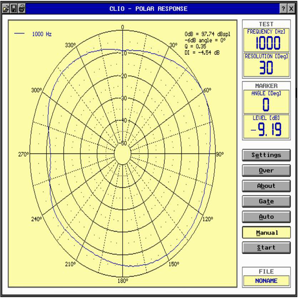Toggle the Gate button
Image resolution: width=298 pixels, height=298 pixels.
point(266,201)
